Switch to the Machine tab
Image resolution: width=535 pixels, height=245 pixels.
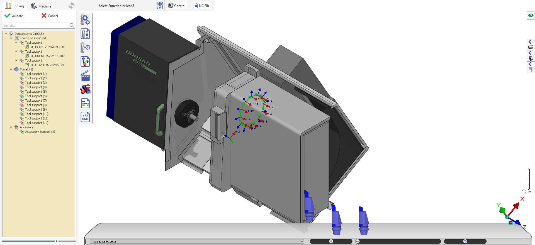coord(41,6)
